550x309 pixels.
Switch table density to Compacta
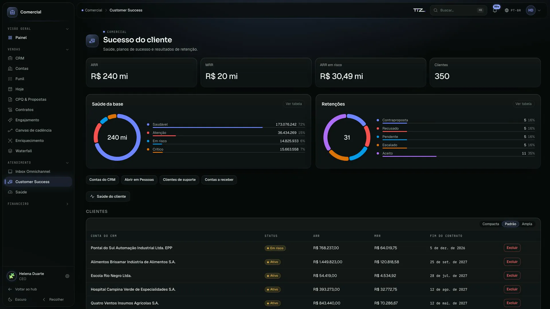[x=490, y=224]
